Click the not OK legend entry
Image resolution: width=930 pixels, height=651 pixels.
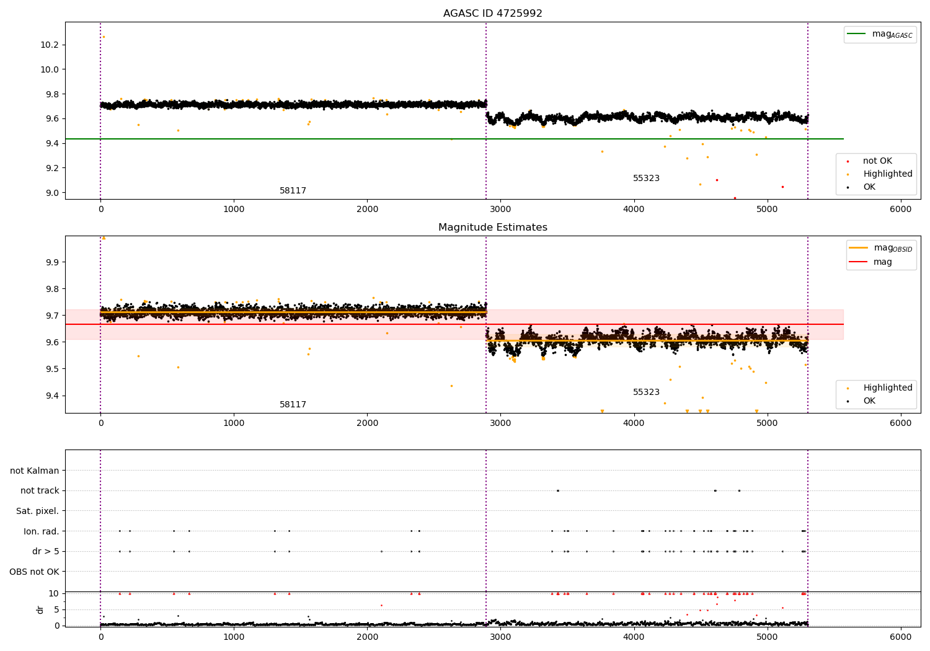(x=877, y=161)
